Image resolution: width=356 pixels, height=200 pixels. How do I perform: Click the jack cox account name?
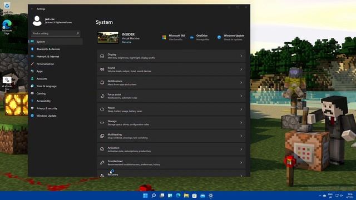(50, 19)
